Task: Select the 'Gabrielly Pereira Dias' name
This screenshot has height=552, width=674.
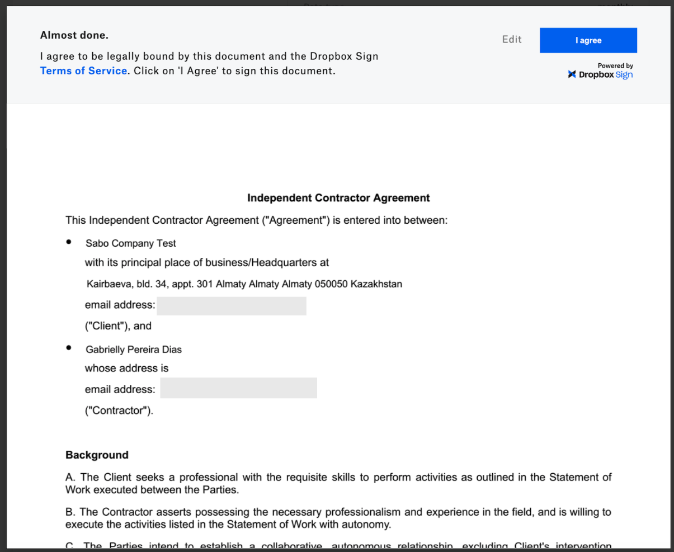Action: [134, 350]
